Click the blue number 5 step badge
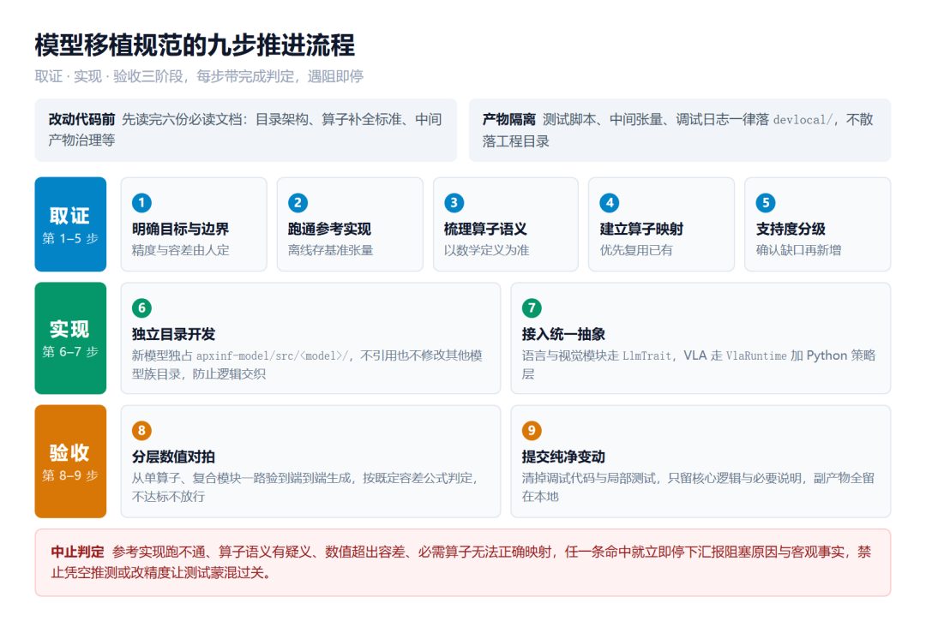Screen dimensions: 926x621 point(766,203)
